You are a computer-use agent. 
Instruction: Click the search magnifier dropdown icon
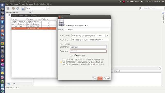[141, 8]
